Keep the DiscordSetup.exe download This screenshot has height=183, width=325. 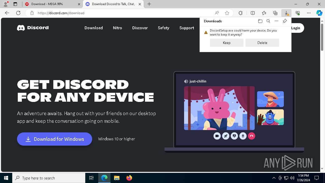coord(227,43)
